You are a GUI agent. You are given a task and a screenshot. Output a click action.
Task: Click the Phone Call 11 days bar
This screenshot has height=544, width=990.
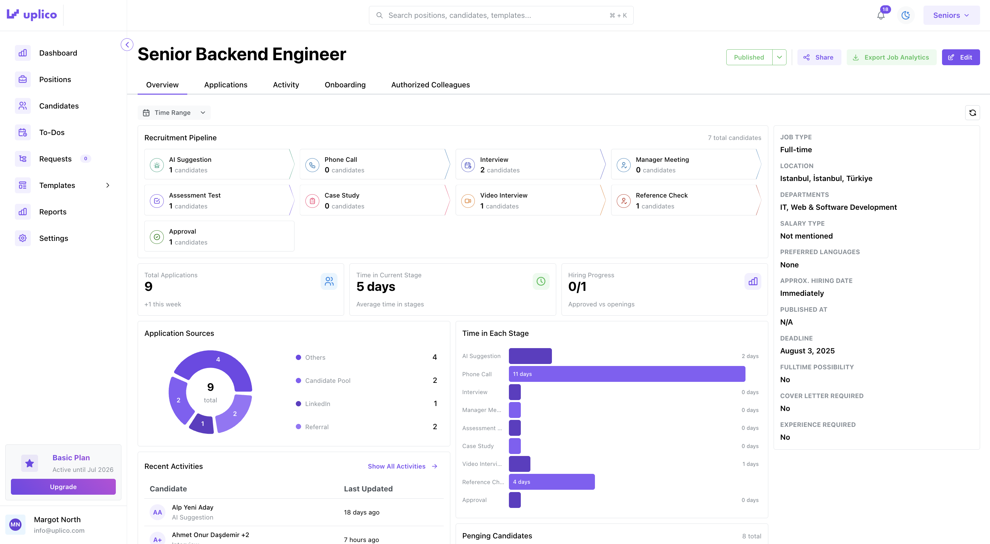coord(626,374)
